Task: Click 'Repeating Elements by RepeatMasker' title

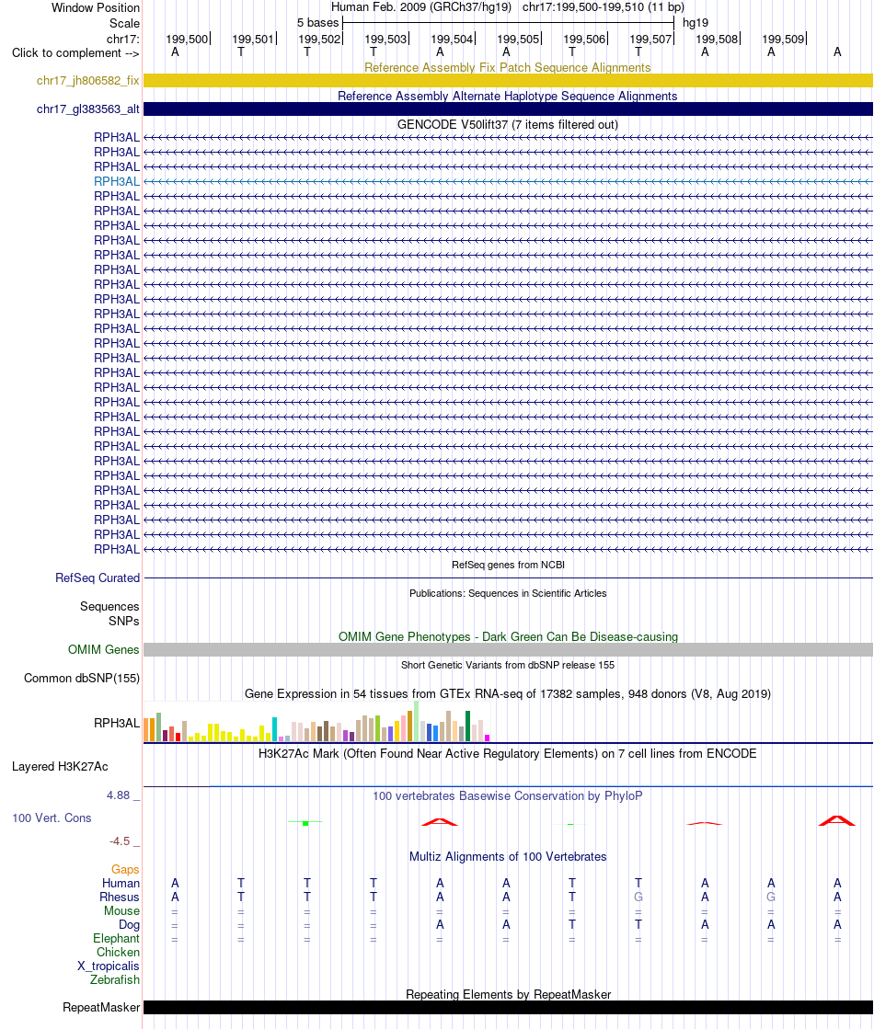Action: click(508, 994)
